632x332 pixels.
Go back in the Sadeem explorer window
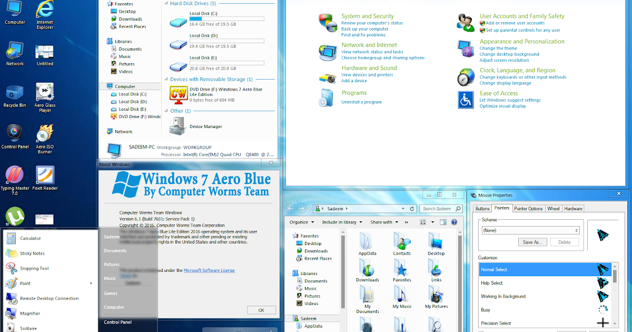(x=291, y=209)
